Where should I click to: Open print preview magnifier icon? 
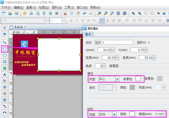click(x=38, y=13)
